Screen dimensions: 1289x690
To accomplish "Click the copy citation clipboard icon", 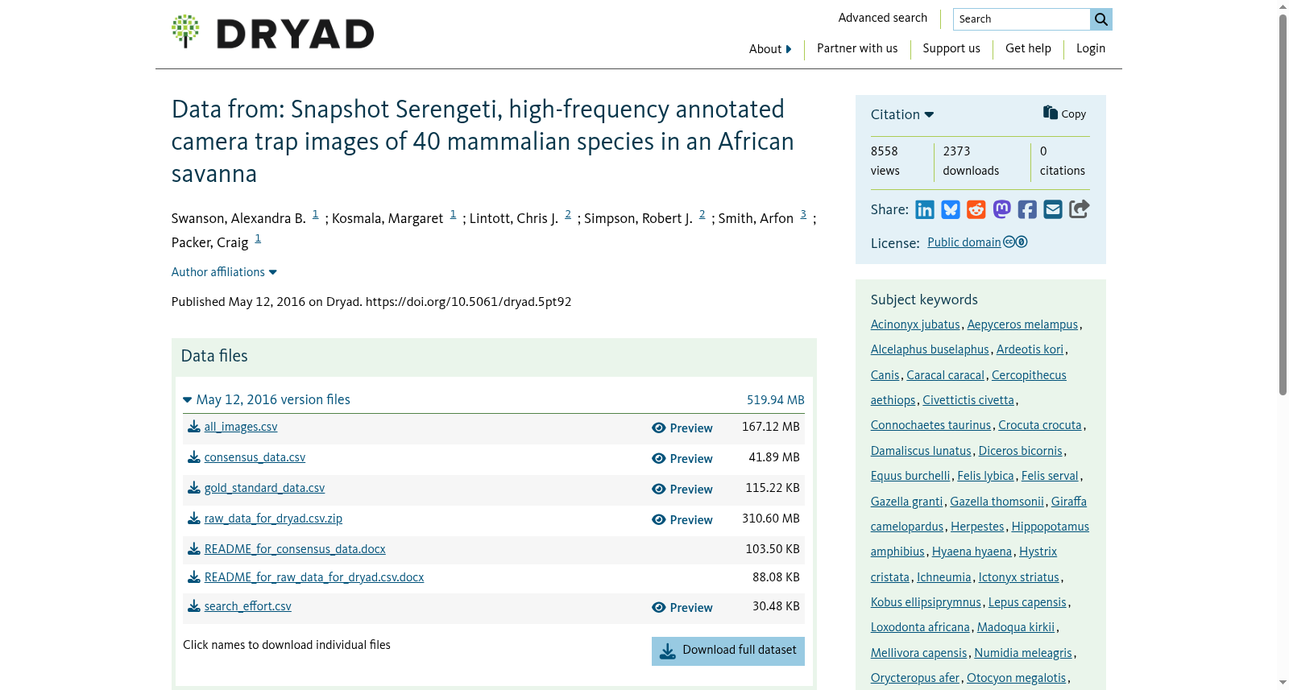I will [1051, 113].
